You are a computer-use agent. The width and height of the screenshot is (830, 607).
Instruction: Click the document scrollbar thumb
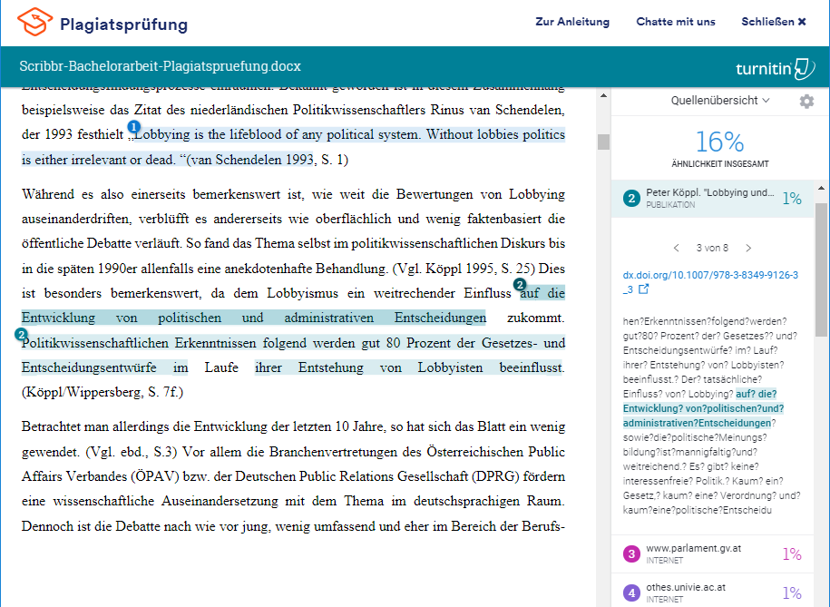point(603,142)
